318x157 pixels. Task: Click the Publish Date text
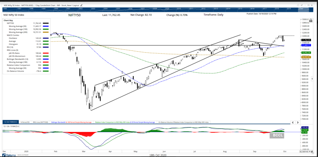coord(261,14)
